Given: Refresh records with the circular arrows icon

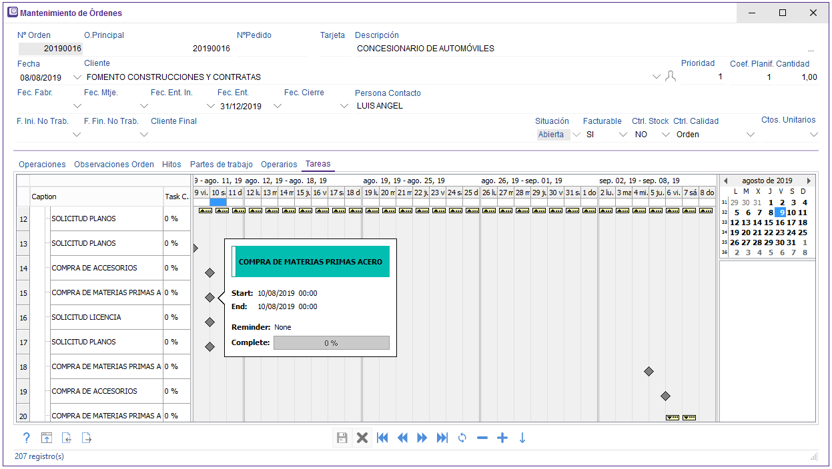Looking at the screenshot, I should [462, 438].
